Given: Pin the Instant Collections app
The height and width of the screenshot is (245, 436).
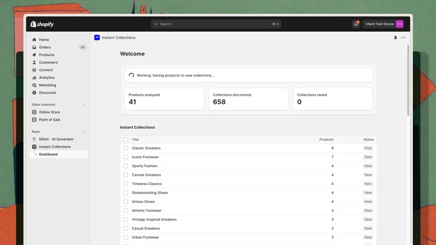Looking at the screenshot, I should [395, 38].
